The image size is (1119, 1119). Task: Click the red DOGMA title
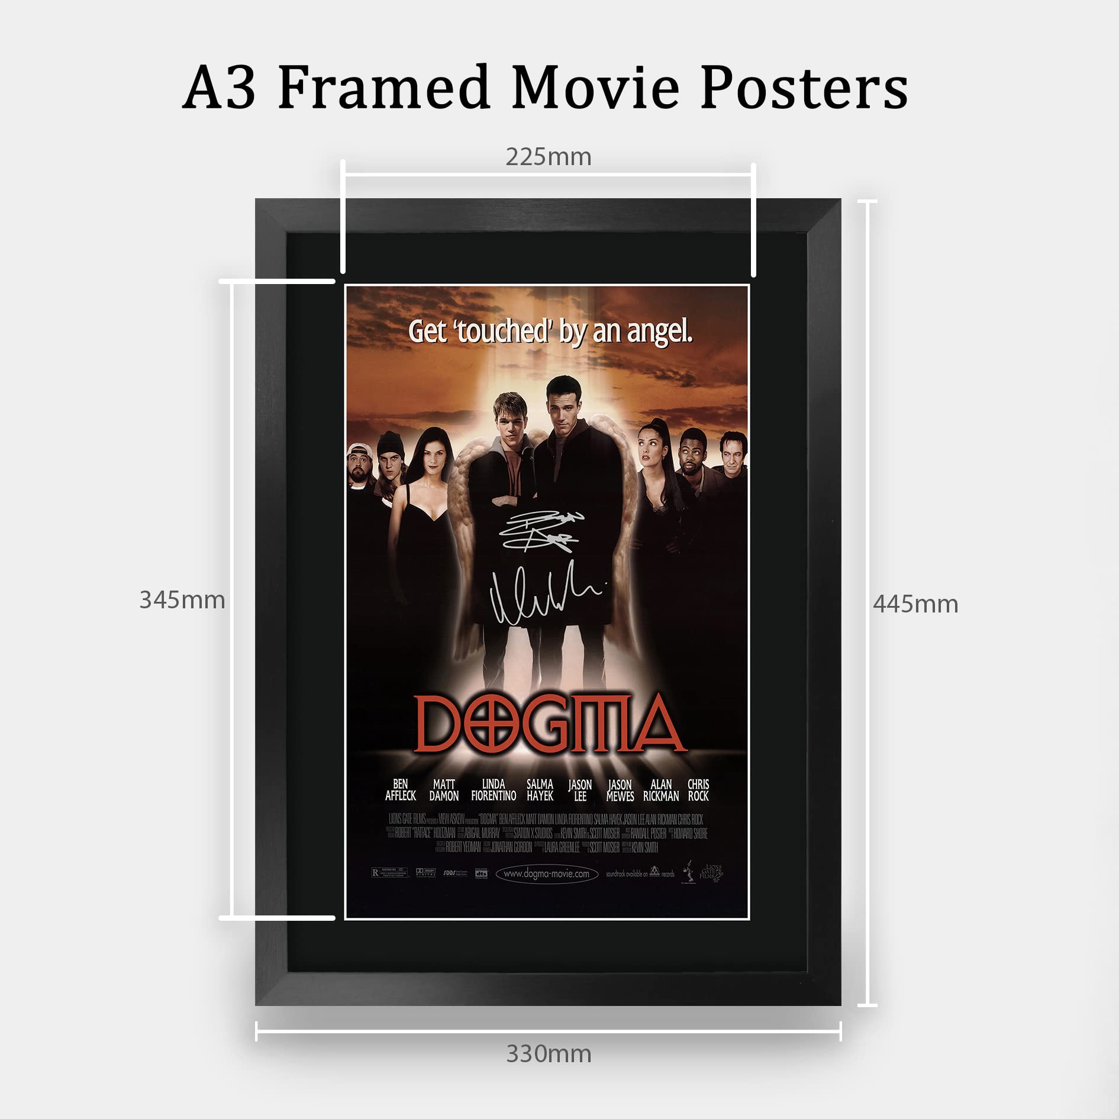coord(550,724)
